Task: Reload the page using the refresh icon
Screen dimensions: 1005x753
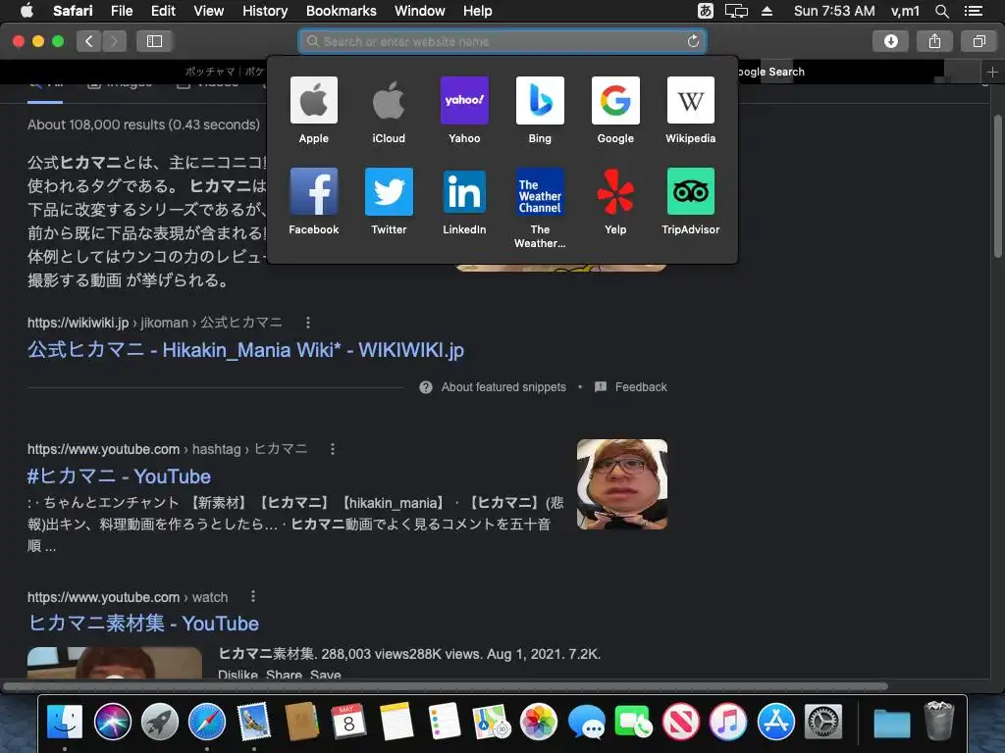Action: (693, 41)
